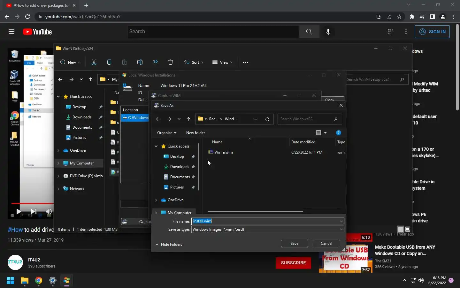Go to the YouTube home logo
Viewport: 460px width, 288px height.
click(37, 32)
